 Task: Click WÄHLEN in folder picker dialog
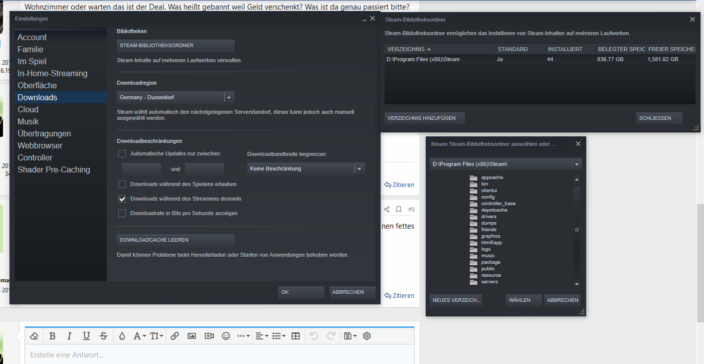coord(524,300)
